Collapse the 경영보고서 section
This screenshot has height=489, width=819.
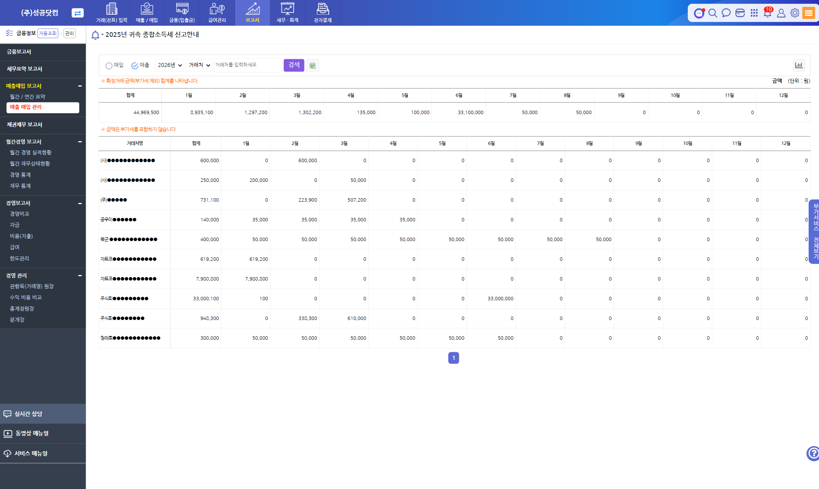point(80,203)
